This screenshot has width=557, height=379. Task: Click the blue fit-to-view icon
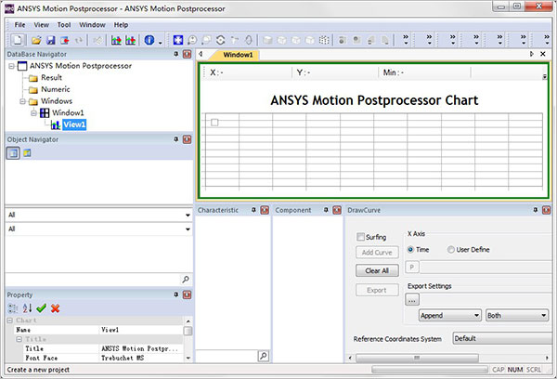pyautogui.click(x=178, y=40)
